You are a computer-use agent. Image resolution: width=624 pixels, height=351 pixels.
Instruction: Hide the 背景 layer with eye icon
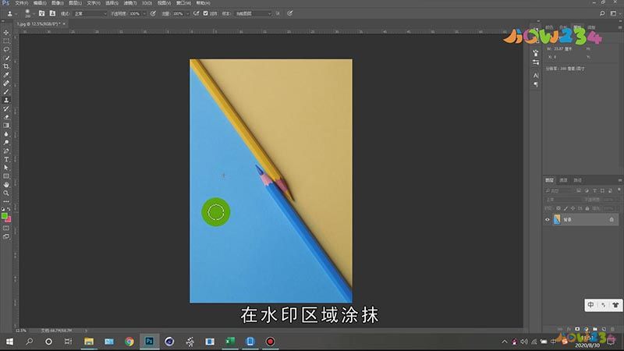pyautogui.click(x=548, y=220)
